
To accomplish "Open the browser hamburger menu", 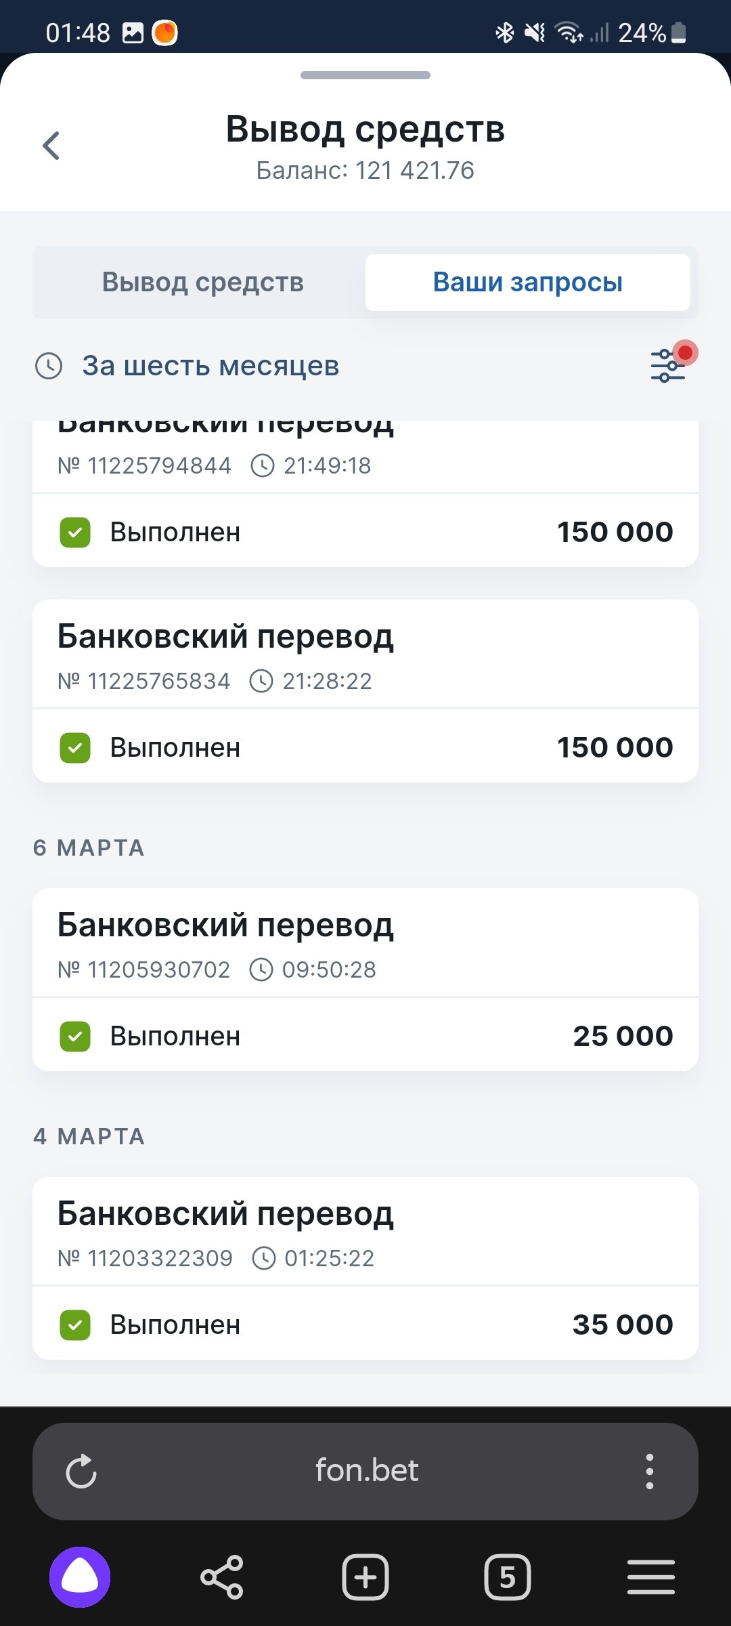I will pyautogui.click(x=650, y=1577).
